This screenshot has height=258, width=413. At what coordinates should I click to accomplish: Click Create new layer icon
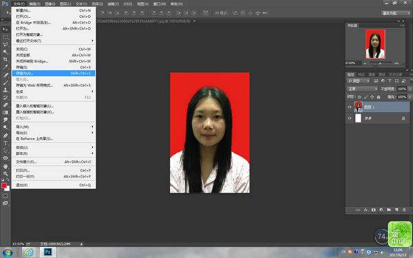[x=396, y=210]
